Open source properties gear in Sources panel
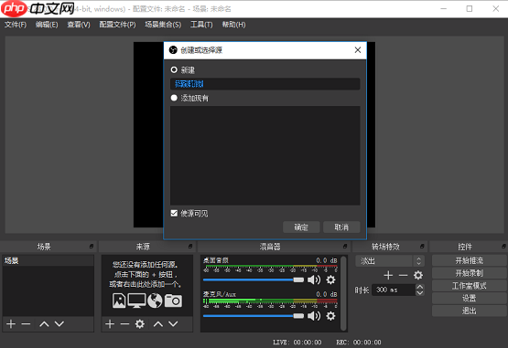This screenshot has height=348, width=508. [140, 323]
